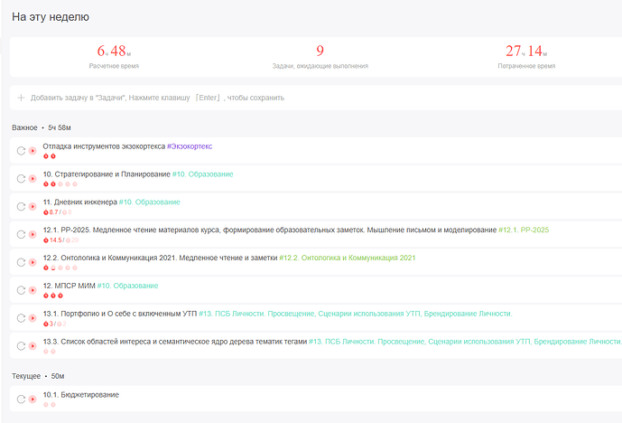Click play icon for 12.2. Онтологика и Коммуникация
622x423 pixels.
(x=33, y=263)
